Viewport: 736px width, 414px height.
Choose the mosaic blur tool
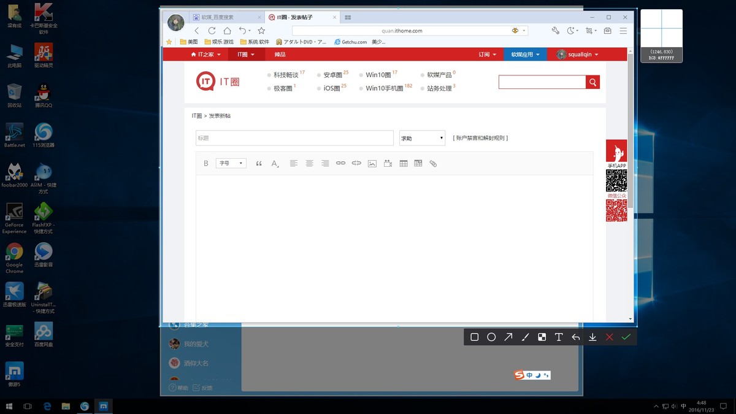[x=542, y=337]
